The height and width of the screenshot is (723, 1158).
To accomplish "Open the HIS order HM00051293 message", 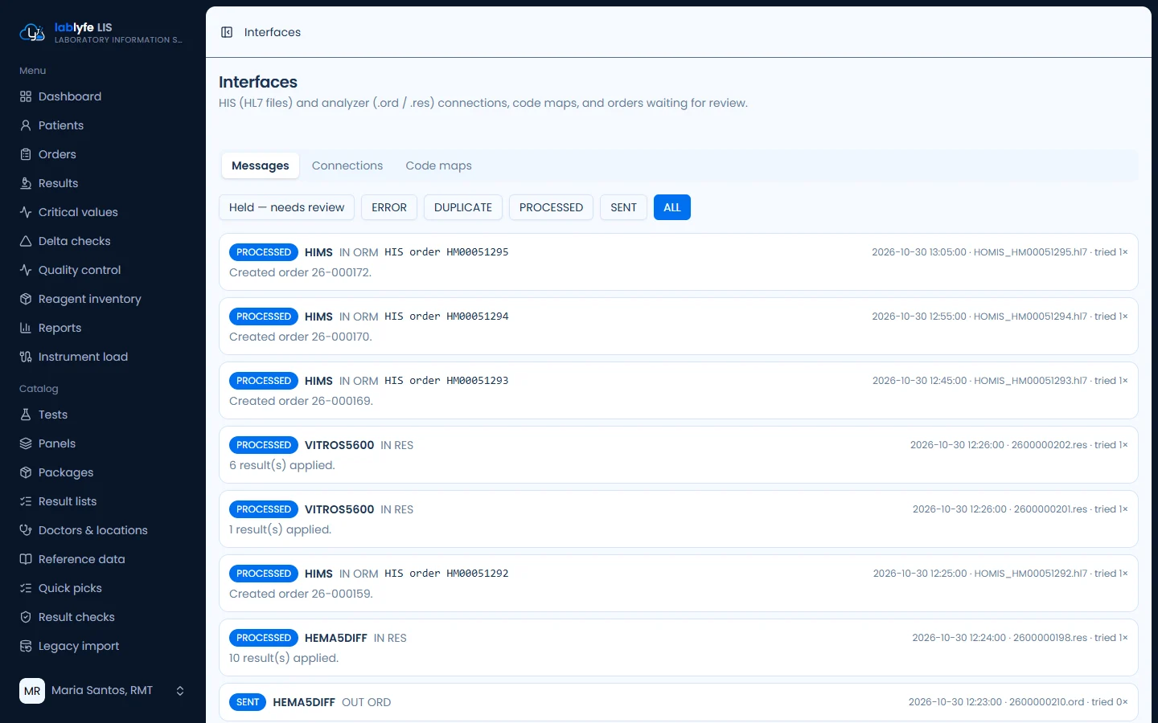I will pos(679,390).
